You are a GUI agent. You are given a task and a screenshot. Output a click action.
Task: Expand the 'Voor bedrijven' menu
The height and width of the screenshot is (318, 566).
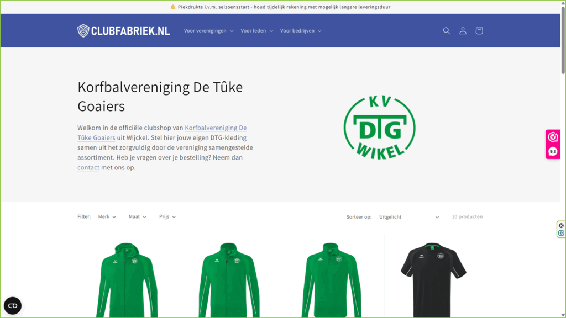pos(300,31)
